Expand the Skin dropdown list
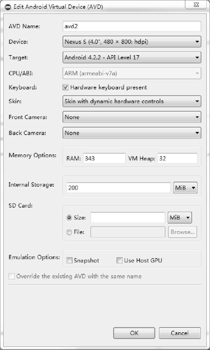The image size is (210, 350). point(132,101)
